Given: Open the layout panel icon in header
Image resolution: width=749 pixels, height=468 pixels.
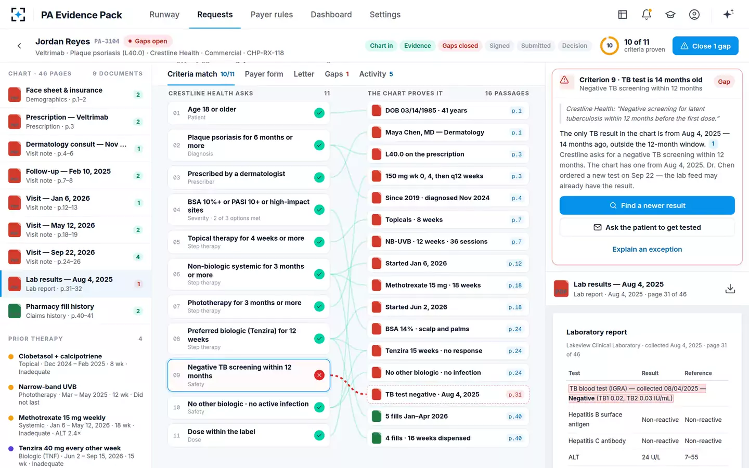Looking at the screenshot, I should [623, 15].
